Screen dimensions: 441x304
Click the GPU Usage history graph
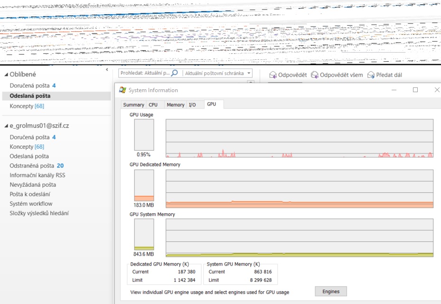[299, 138]
